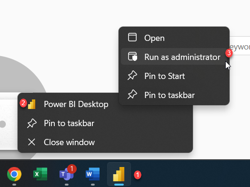Choose Close window in jump list
Image resolution: width=250 pixels, height=187 pixels.
pyautogui.click(x=105, y=142)
